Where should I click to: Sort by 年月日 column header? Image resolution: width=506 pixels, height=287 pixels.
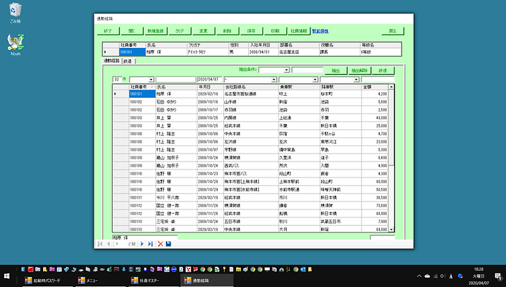(x=210, y=87)
